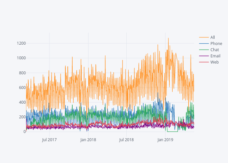Toggle the All trace legend label
228x163 pixels.
click(x=212, y=37)
